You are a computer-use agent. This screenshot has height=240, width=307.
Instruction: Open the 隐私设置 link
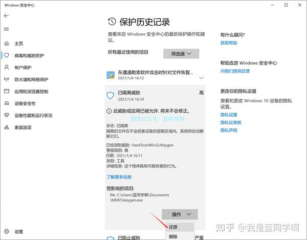pyautogui.click(x=229, y=115)
